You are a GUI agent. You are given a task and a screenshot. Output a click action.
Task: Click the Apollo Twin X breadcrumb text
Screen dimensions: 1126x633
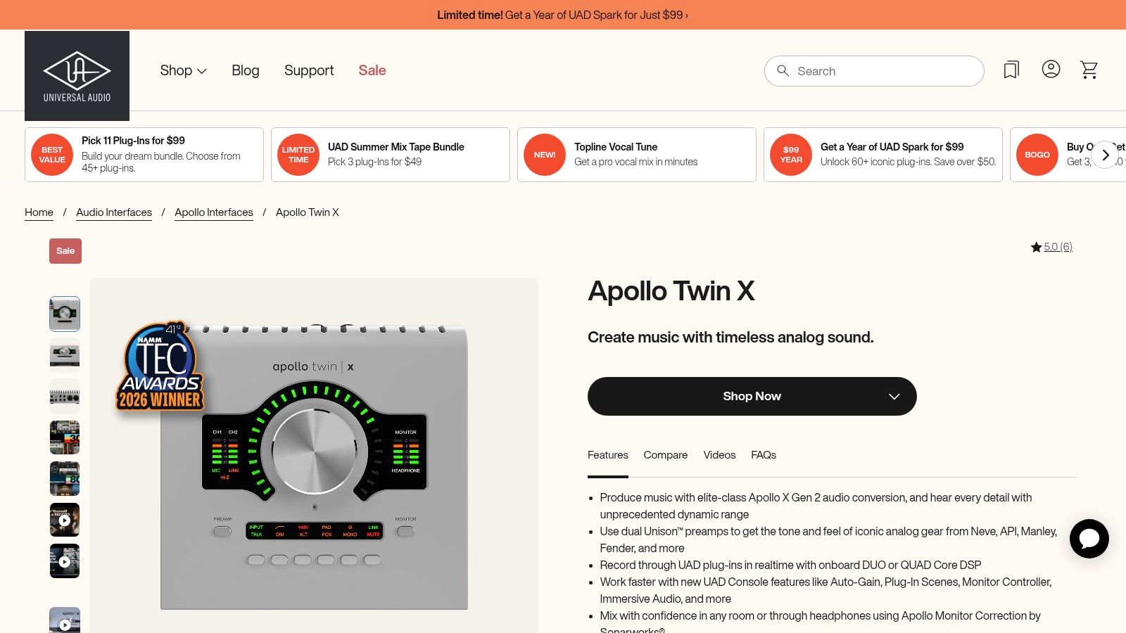(308, 212)
